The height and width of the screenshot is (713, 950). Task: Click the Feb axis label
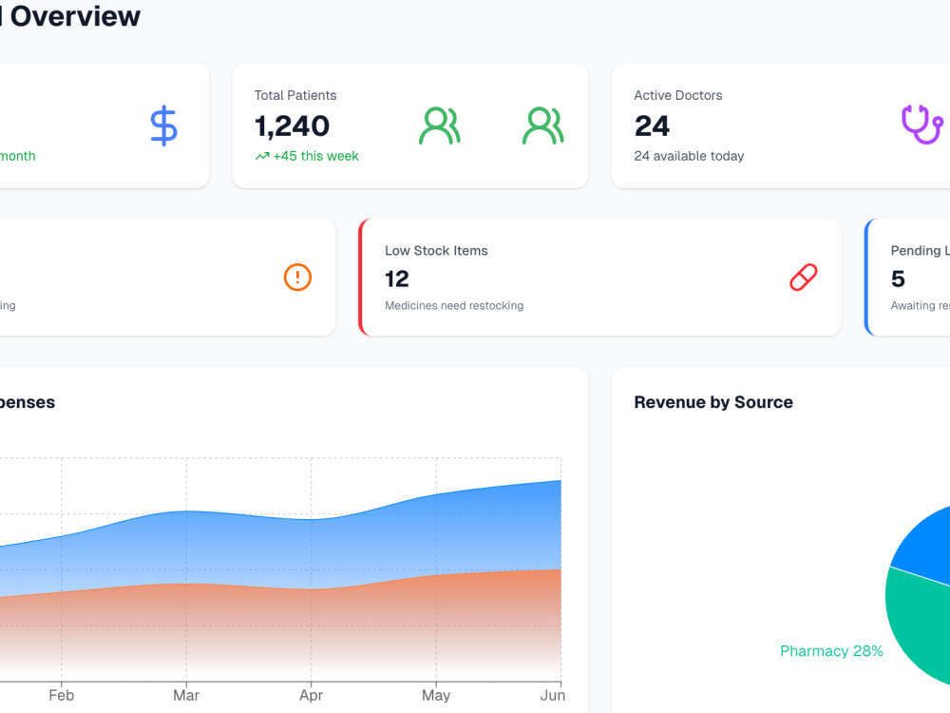pyautogui.click(x=61, y=695)
